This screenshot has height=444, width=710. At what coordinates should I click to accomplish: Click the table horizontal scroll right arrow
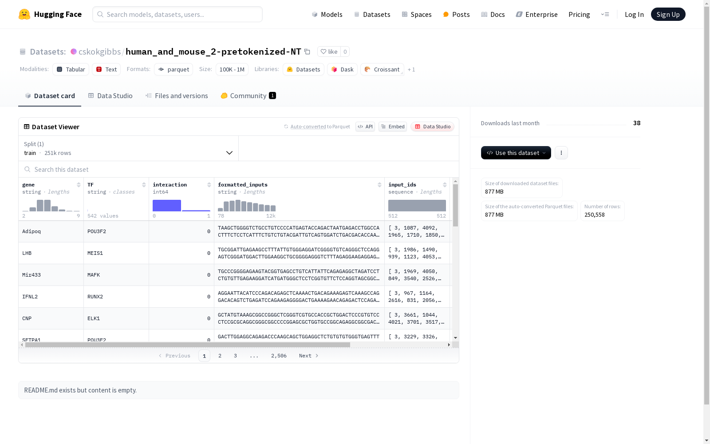(449, 345)
